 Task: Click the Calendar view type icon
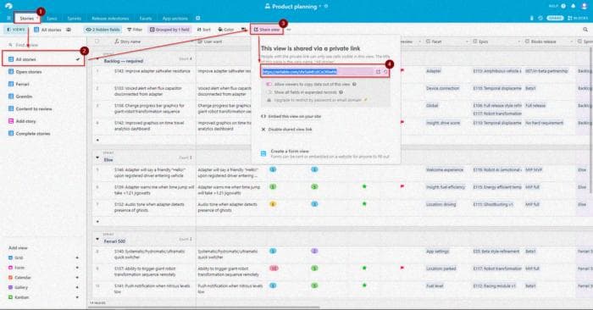click(x=10, y=278)
